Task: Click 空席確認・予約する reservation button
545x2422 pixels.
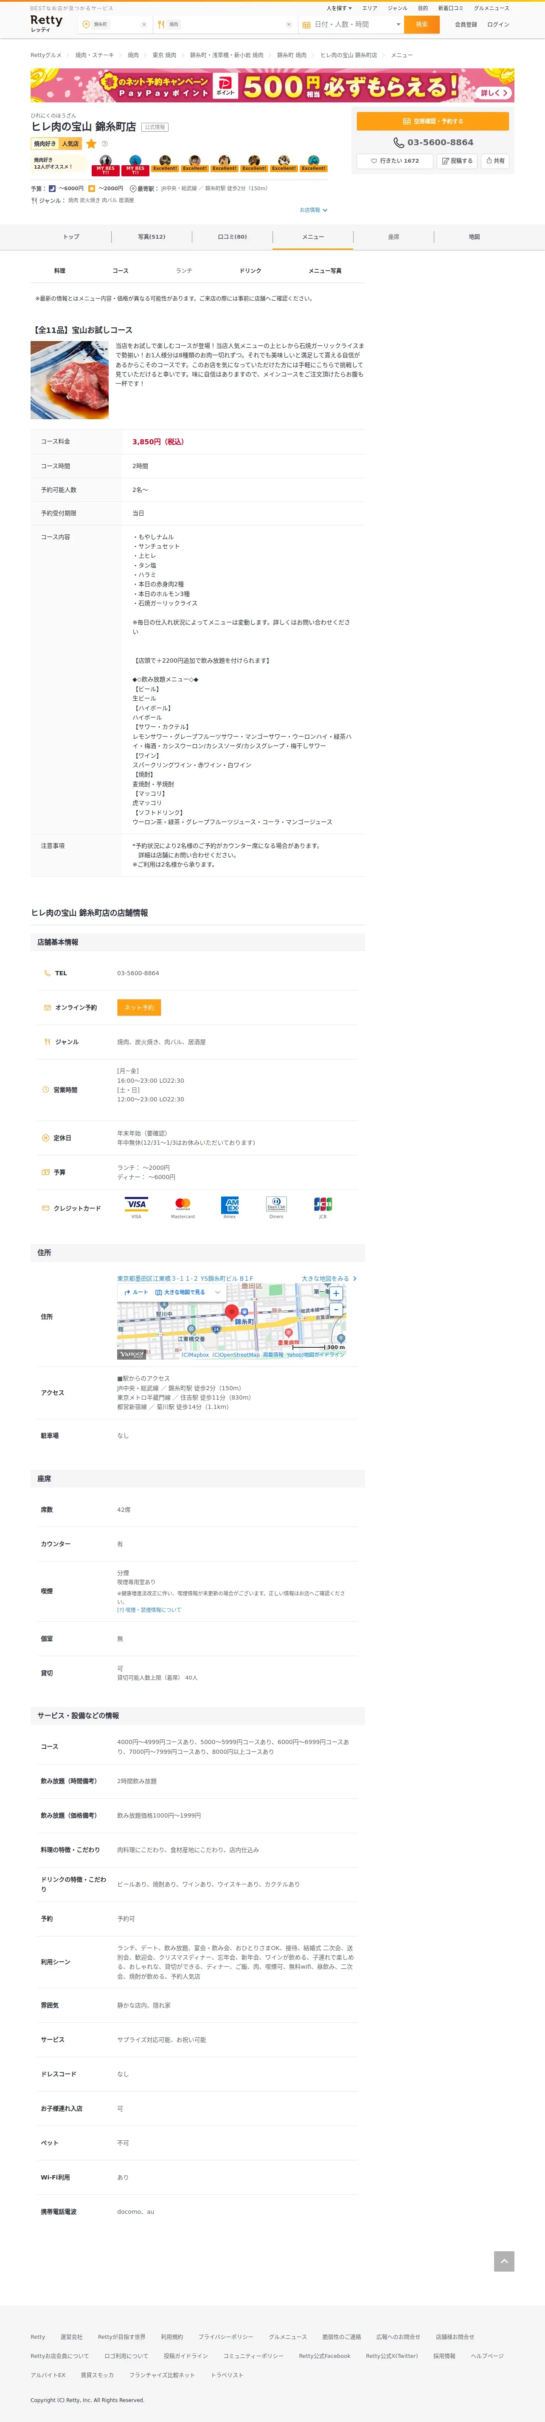Action: coord(433,121)
